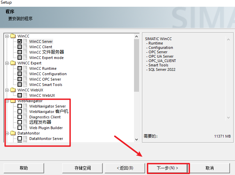The image size is (235, 175).
Task: Click the package icon beside Web Plugin Builder
Action: (25, 128)
